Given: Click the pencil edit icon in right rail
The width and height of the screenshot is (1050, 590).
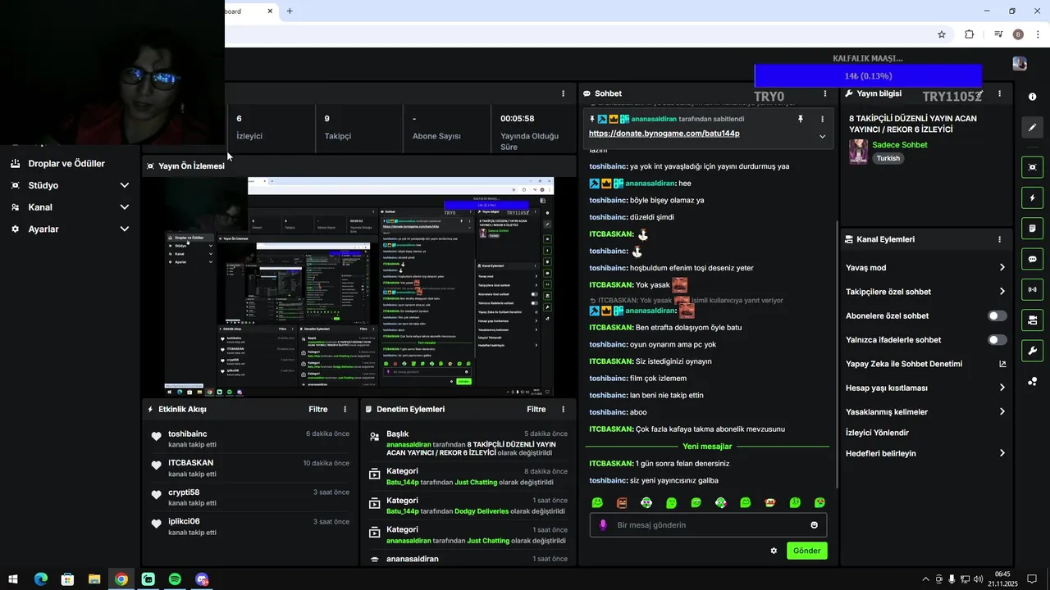Looking at the screenshot, I should pyautogui.click(x=1032, y=127).
